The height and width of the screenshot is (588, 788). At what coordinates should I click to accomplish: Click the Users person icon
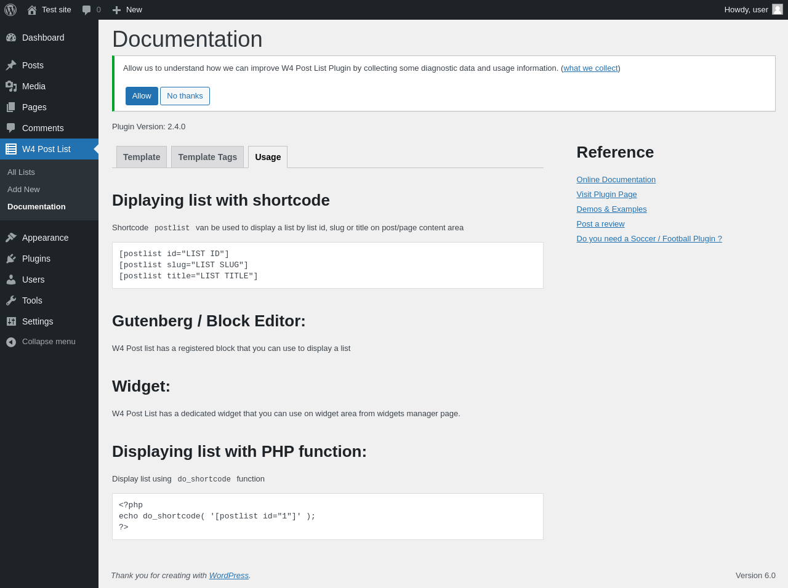pyautogui.click(x=11, y=280)
